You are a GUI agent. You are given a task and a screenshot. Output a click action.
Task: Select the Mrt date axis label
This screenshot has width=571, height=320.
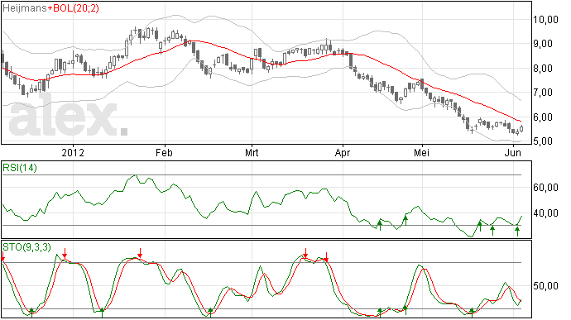pos(252,152)
